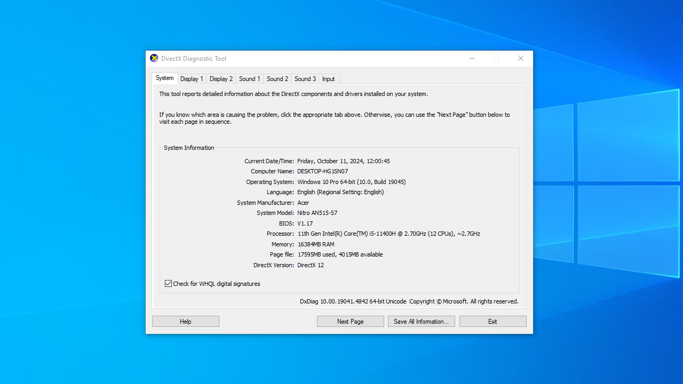Open the Sound 3 tab

(x=305, y=79)
